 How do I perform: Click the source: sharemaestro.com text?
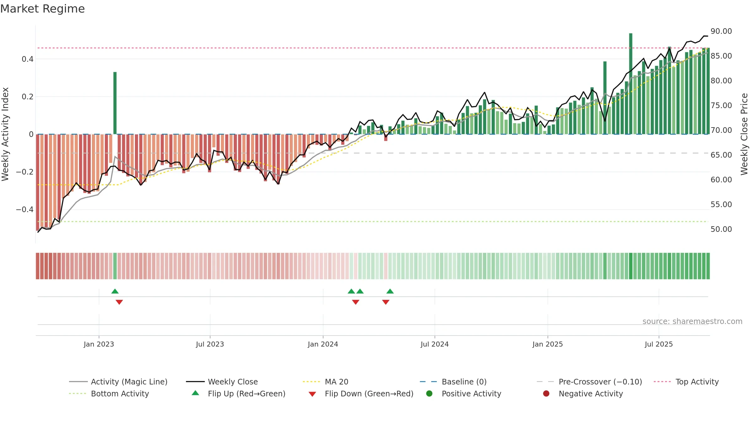click(x=692, y=321)
